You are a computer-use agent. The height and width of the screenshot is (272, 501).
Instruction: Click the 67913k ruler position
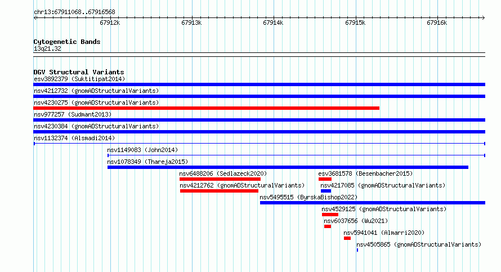(x=192, y=23)
